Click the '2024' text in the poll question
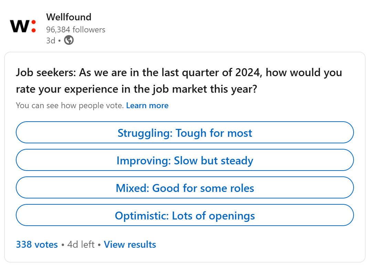The image size is (367, 266). (x=248, y=73)
